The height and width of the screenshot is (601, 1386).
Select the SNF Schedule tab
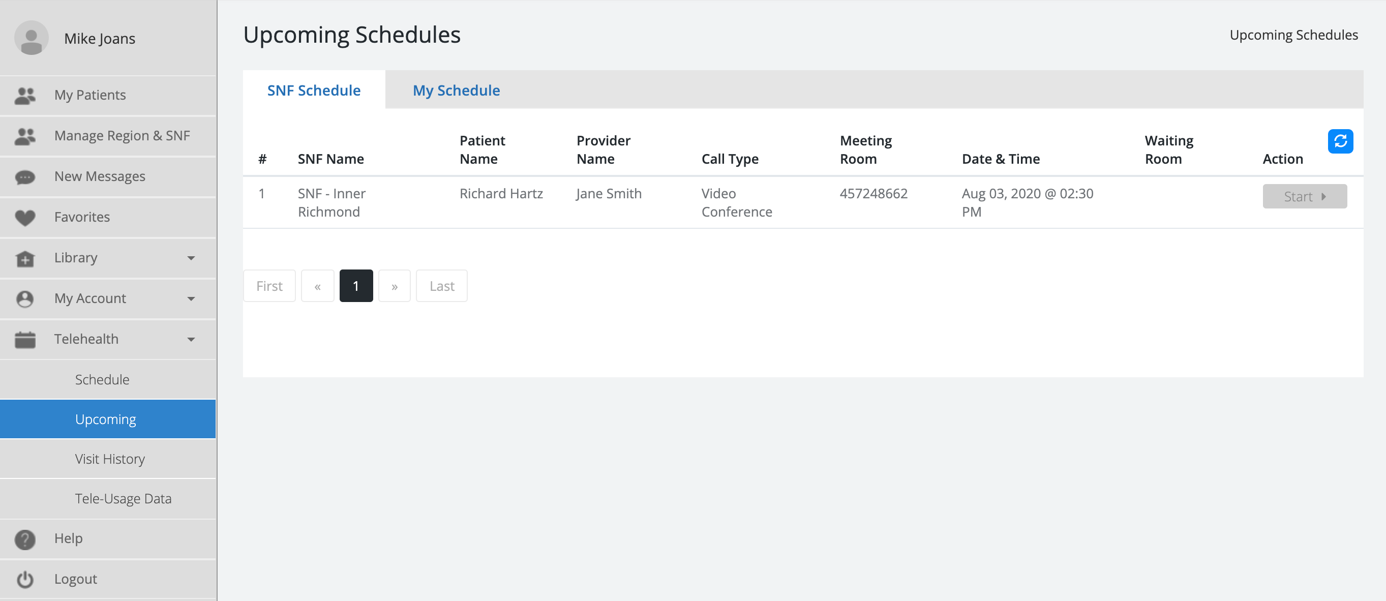pyautogui.click(x=314, y=91)
